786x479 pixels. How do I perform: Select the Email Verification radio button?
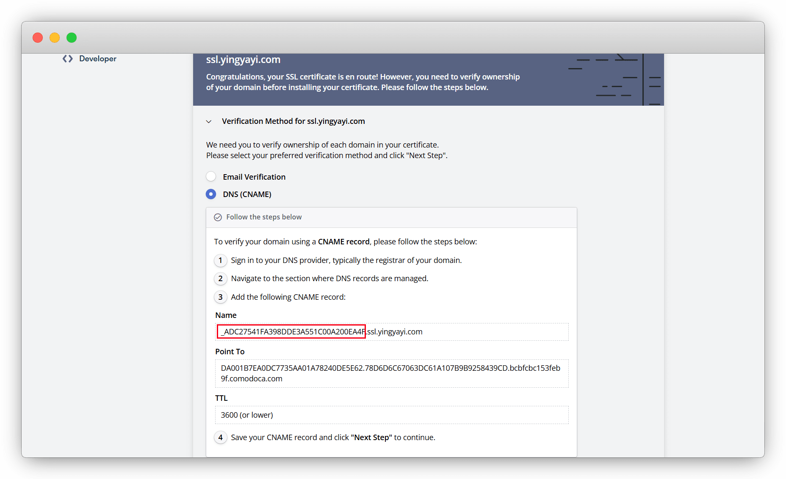pos(211,177)
